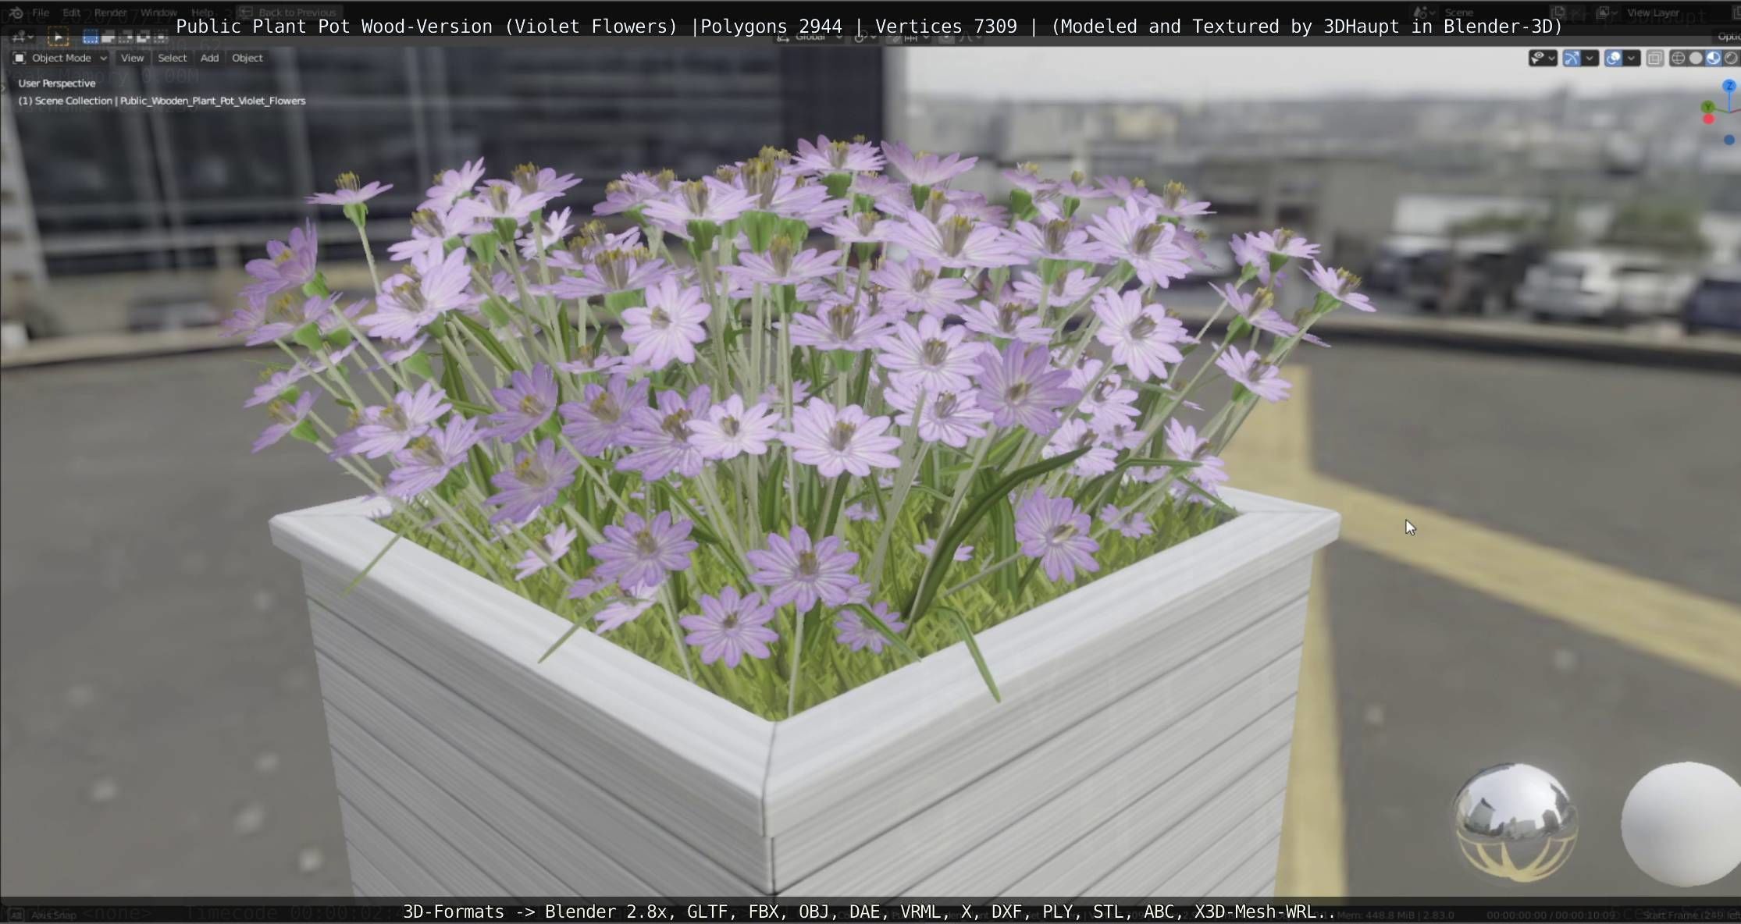
Task: Open the viewport View menu
Action: pyautogui.click(x=132, y=58)
